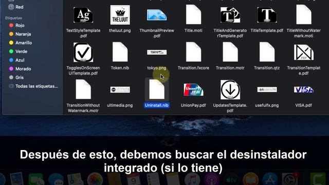Select TogglesOnScreenUITemplate.pdf checkmark icon
The height and width of the screenshot is (185, 329).
pos(83,52)
